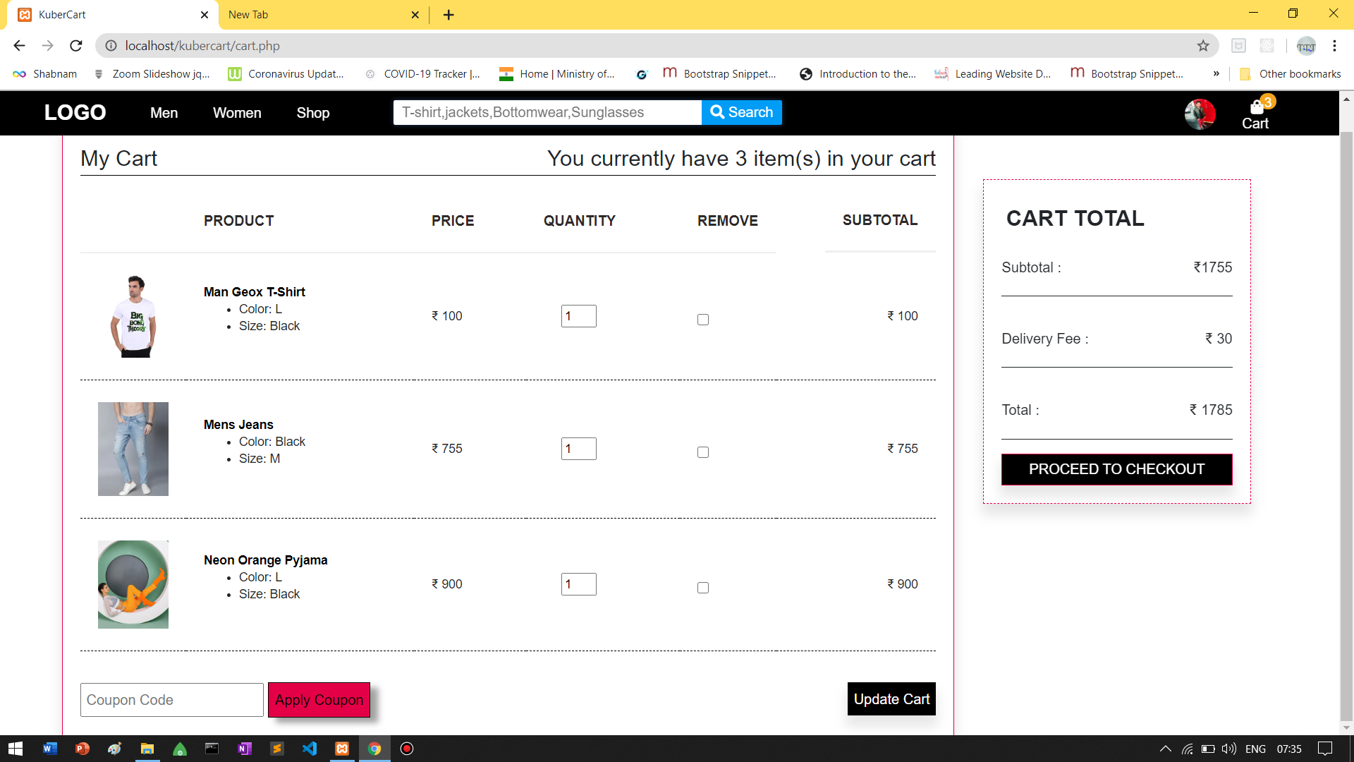This screenshot has height=762, width=1354.
Task: Show hidden system tray icons arrow
Action: (x=1165, y=749)
